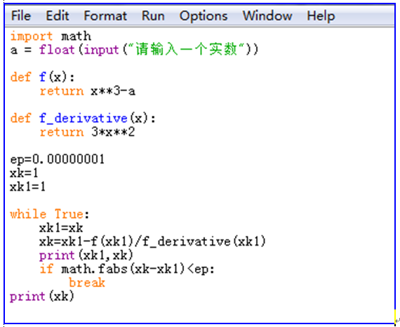This screenshot has height=327, width=400.
Task: Open the Help menu
Action: tap(321, 16)
